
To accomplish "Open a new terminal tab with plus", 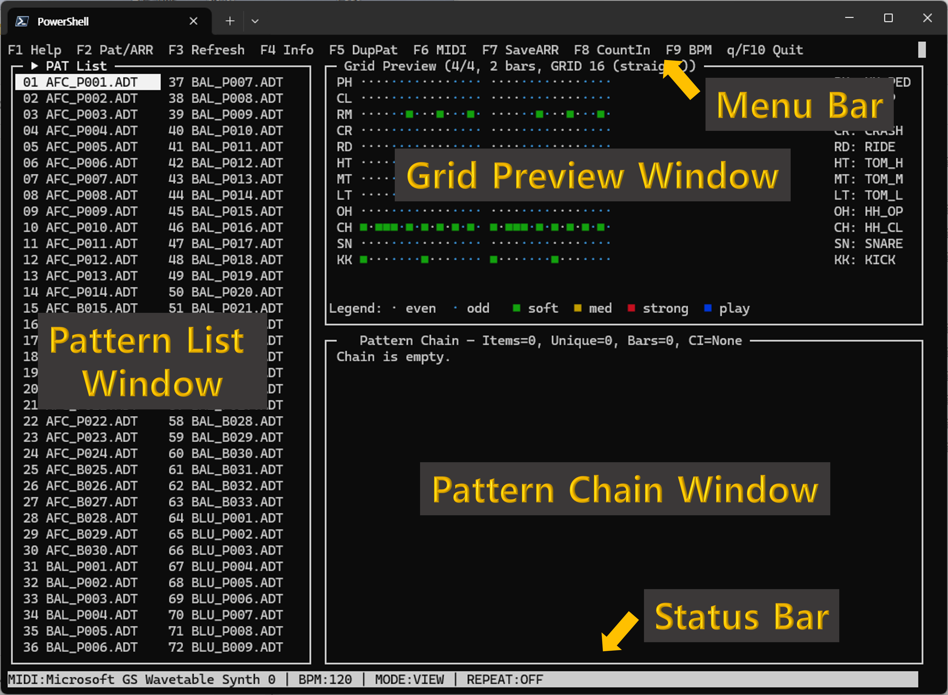I will 230,21.
